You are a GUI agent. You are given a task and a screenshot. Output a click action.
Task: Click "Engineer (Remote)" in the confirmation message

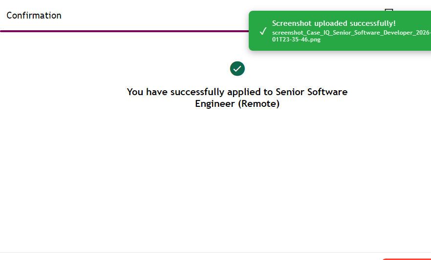coord(237,104)
